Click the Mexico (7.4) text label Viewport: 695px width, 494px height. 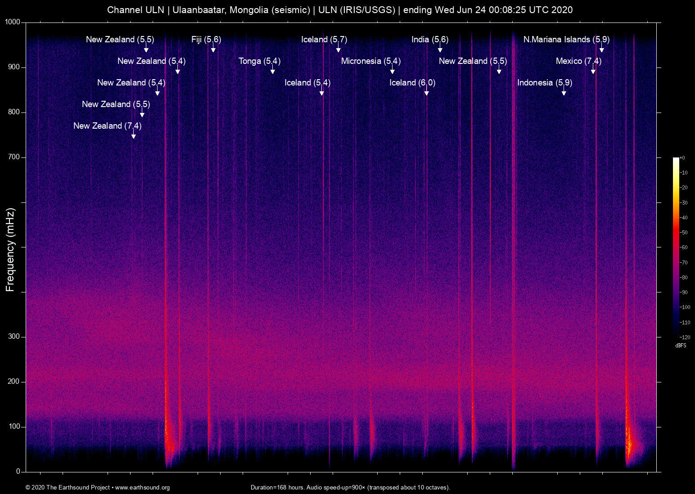click(x=578, y=61)
